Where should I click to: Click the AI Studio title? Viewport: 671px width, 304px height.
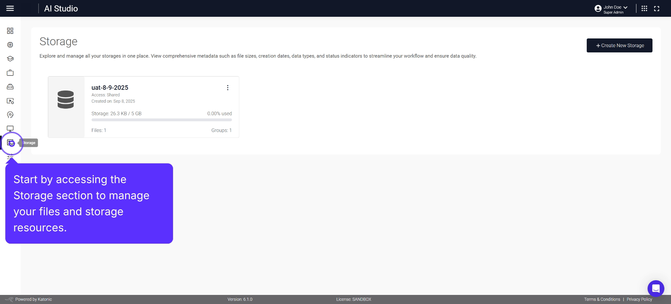pyautogui.click(x=61, y=8)
